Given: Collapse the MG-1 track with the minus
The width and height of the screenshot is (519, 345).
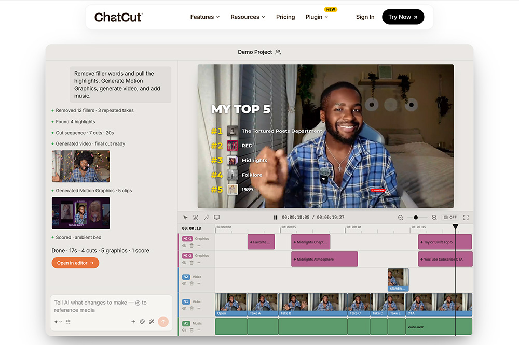Looking at the screenshot, I should 199,246.
